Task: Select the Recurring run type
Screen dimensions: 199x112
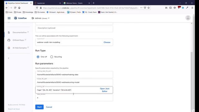Action: pyautogui.click(x=52, y=57)
